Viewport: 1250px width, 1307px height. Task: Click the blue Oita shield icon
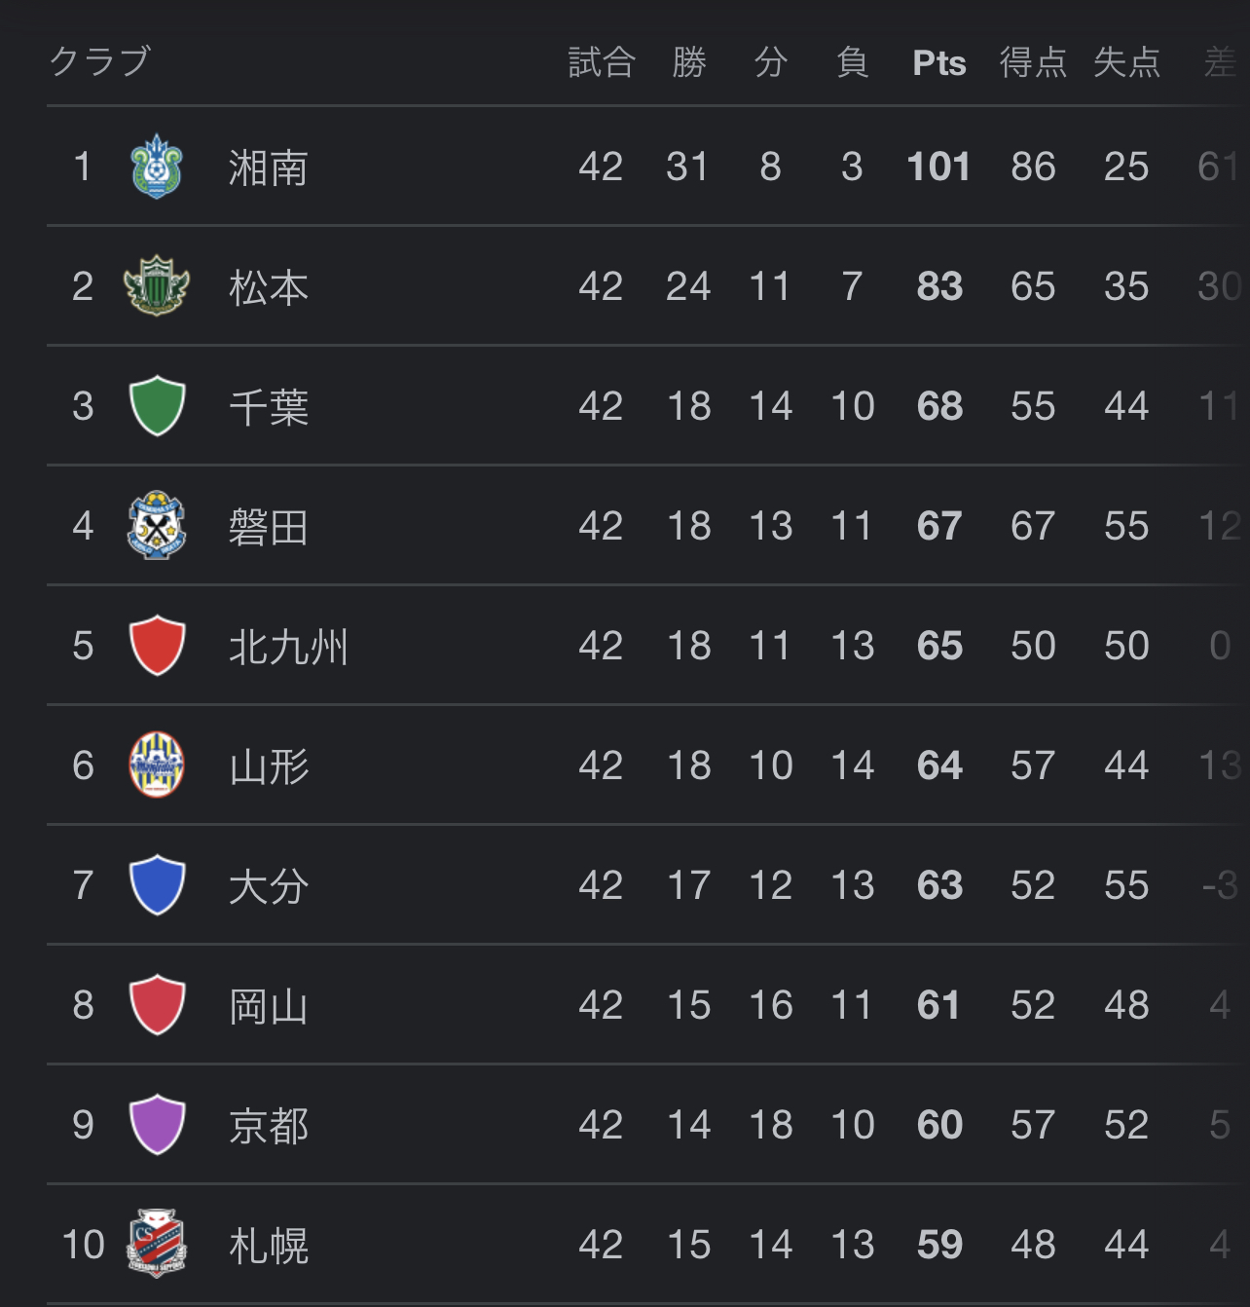coord(157,885)
